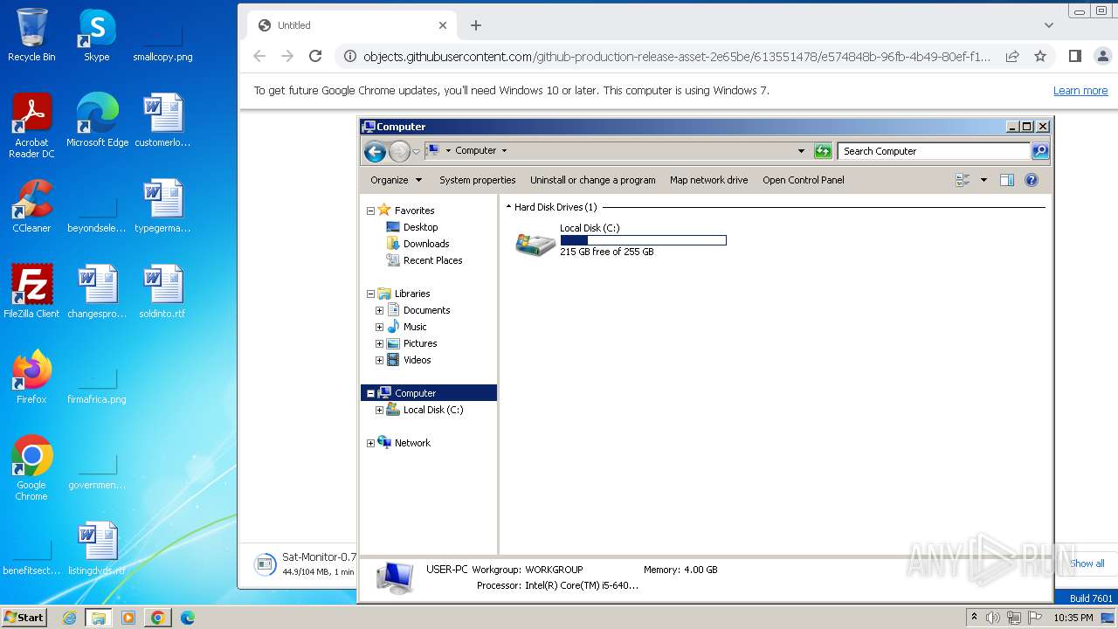Click the Chrome Learn more link
This screenshot has height=629, width=1118.
click(x=1080, y=91)
